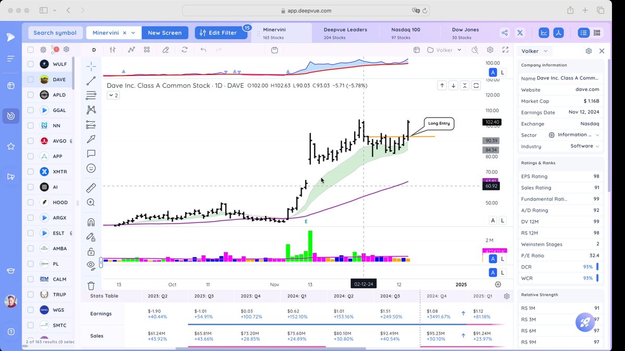The height and width of the screenshot is (351, 625).
Task: Open the D timeframe selector
Action: [94, 50]
